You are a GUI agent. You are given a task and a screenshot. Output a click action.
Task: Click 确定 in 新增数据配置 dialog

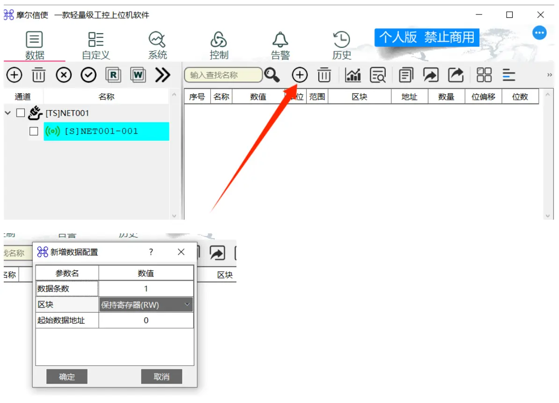[x=66, y=377]
